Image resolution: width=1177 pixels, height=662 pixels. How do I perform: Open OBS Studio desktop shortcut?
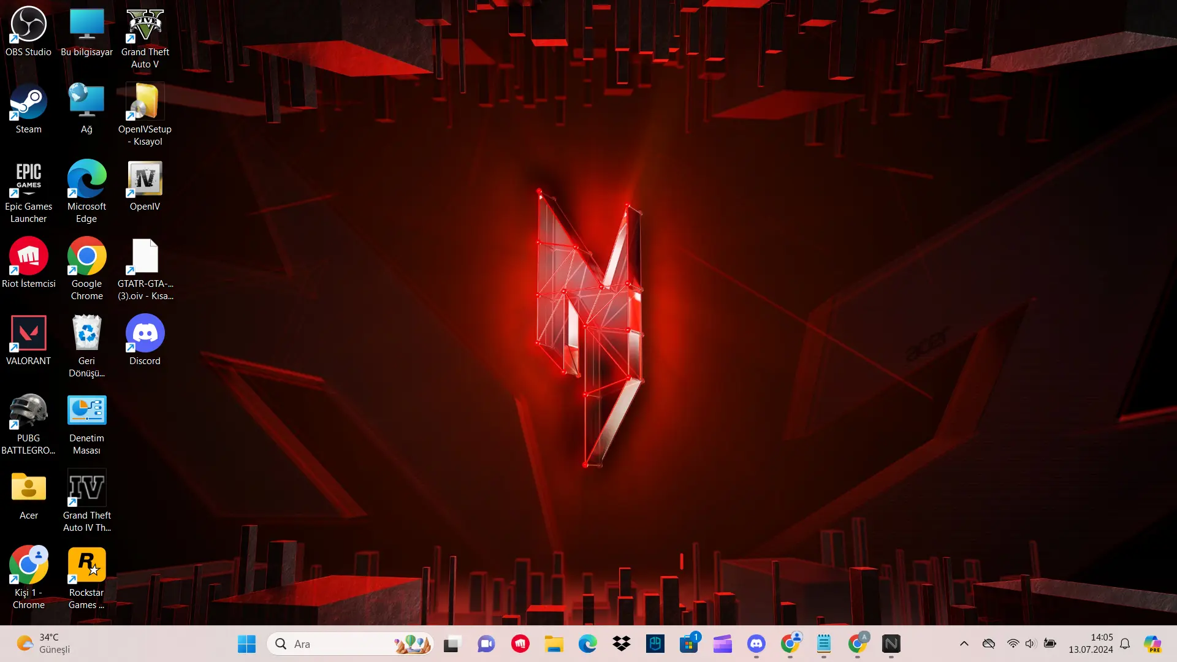point(28,32)
